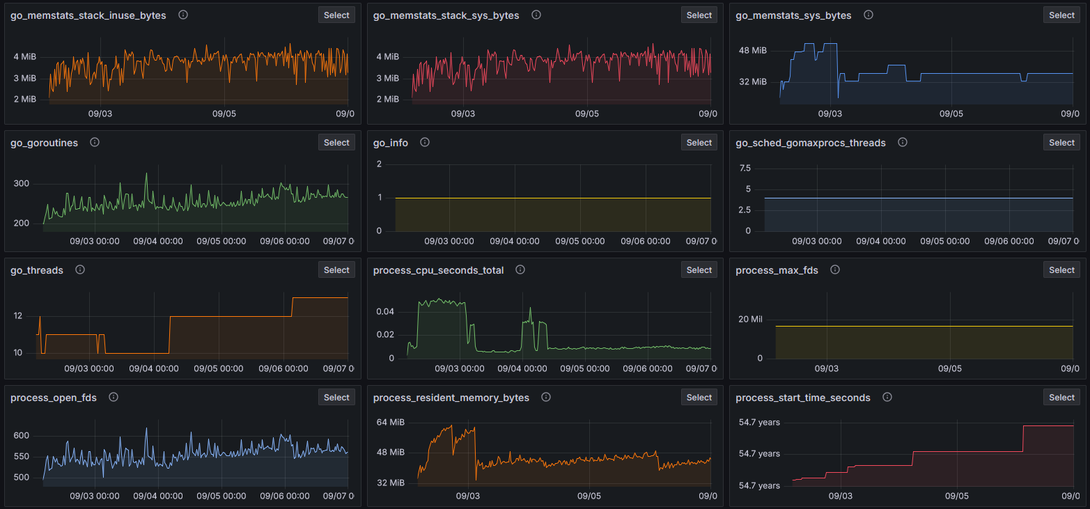The image size is (1090, 509).
Task: Select the go_sched_gomaxprocs_threads metric
Action: tap(1062, 142)
